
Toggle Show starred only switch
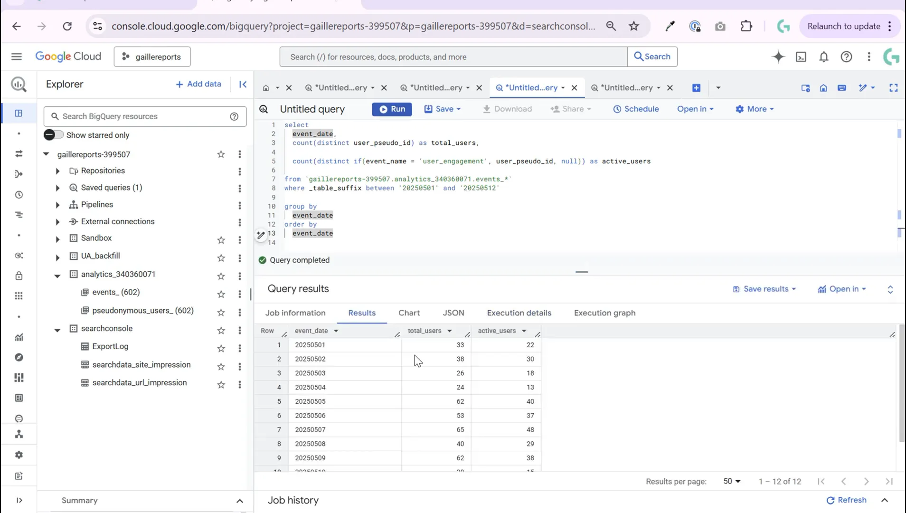tap(53, 135)
